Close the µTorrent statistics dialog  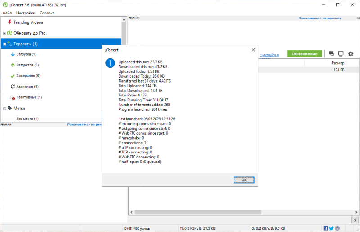(x=253, y=50)
